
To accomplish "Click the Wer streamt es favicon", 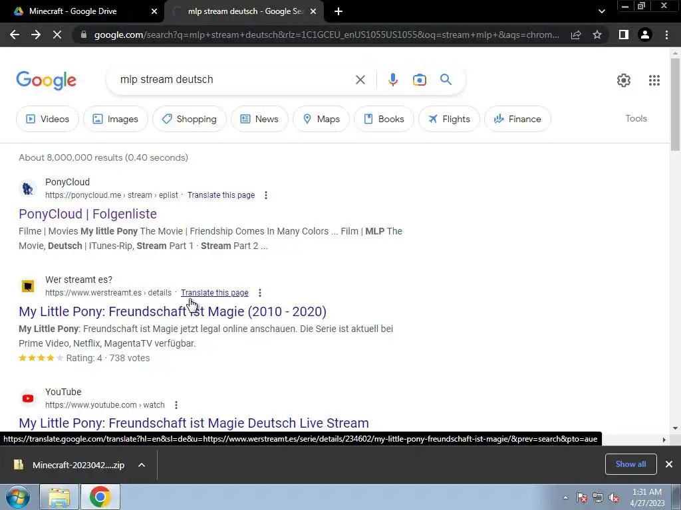I will click(28, 286).
